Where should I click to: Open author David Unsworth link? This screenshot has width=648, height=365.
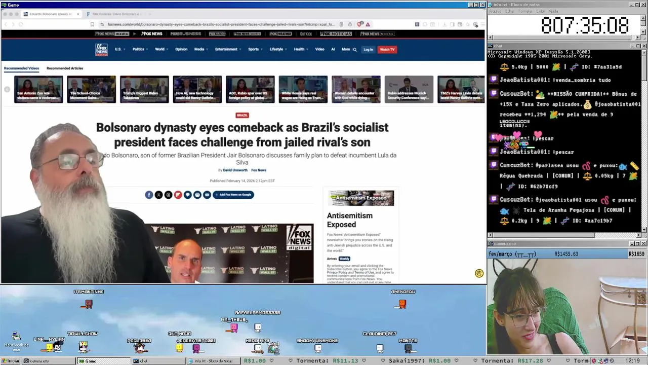pyautogui.click(x=235, y=170)
